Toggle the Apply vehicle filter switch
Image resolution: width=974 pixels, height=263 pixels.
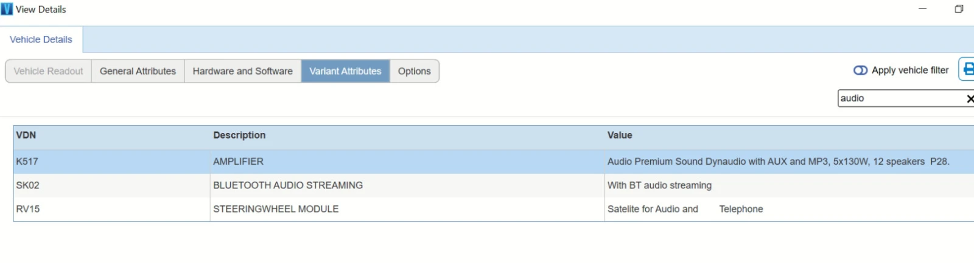point(860,70)
